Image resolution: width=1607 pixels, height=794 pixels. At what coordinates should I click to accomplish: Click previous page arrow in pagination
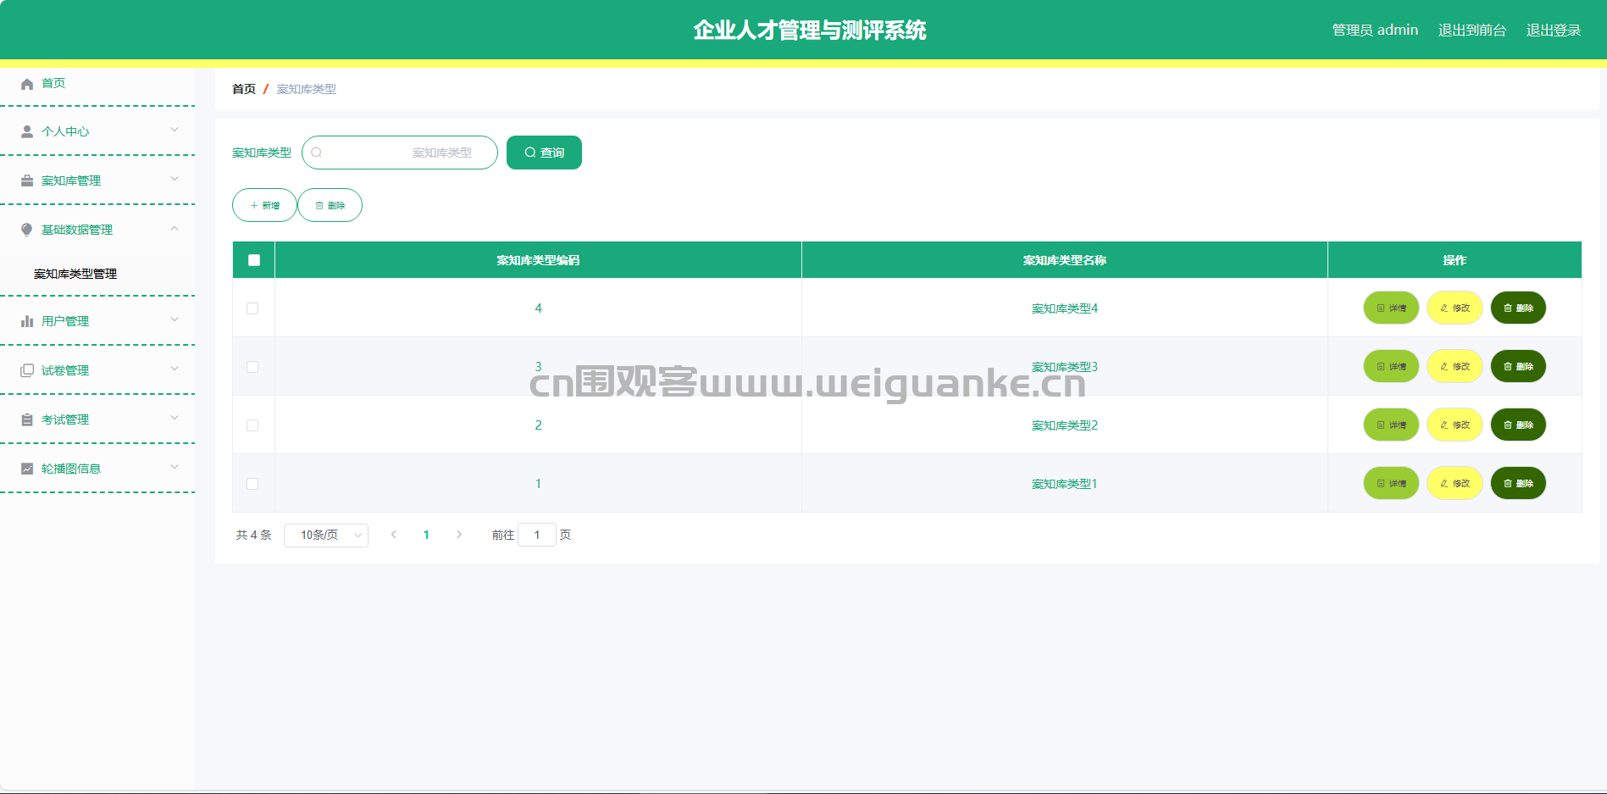(x=393, y=535)
